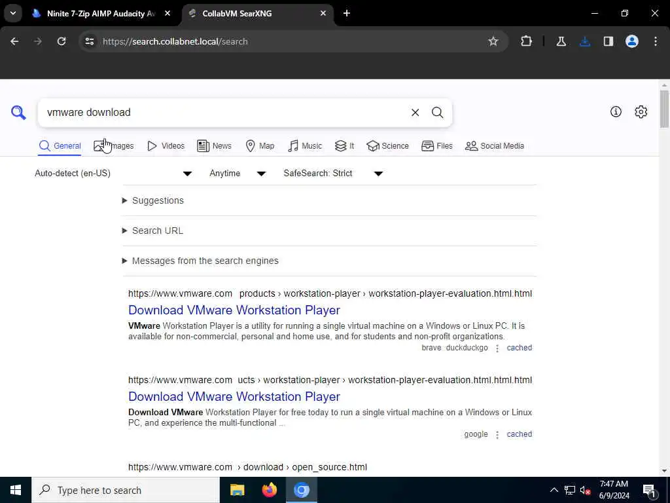Switch to Files search category
Image resolution: width=670 pixels, height=503 pixels.
(x=436, y=146)
